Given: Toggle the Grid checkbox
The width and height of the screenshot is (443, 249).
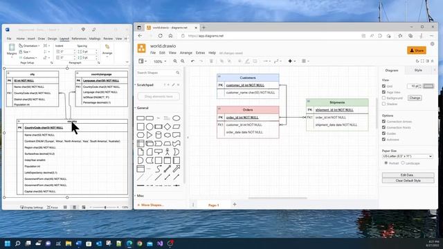Looking at the screenshot, I should pyautogui.click(x=383, y=86).
